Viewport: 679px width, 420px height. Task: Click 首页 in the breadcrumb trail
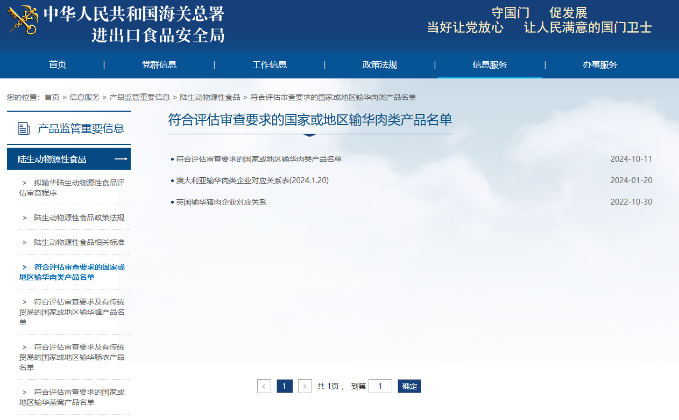[x=51, y=97]
